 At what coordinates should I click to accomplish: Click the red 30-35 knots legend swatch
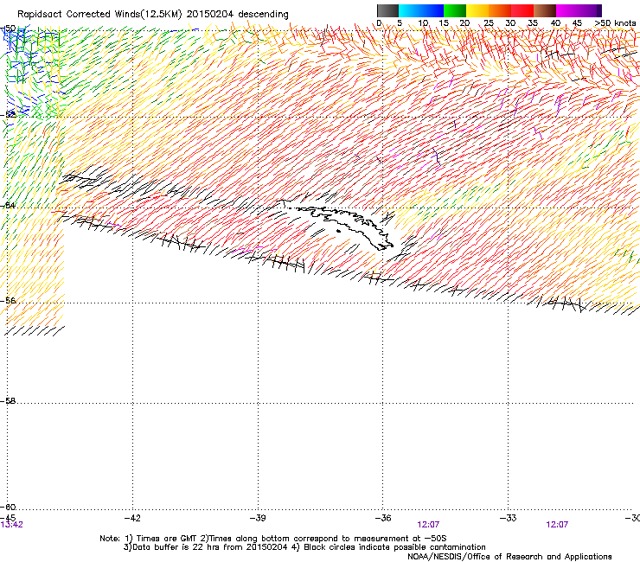(x=522, y=10)
